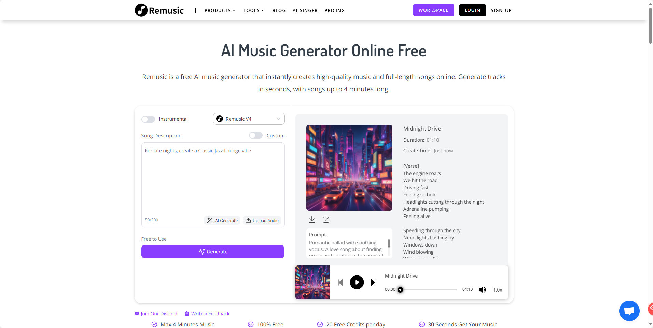Enable Custom mode toggle
The width and height of the screenshot is (653, 328).
pos(256,135)
